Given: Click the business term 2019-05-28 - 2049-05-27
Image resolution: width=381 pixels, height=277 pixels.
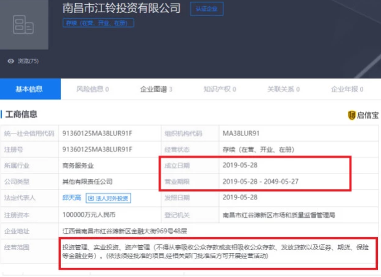Looking at the screenshot, I should (x=260, y=182).
